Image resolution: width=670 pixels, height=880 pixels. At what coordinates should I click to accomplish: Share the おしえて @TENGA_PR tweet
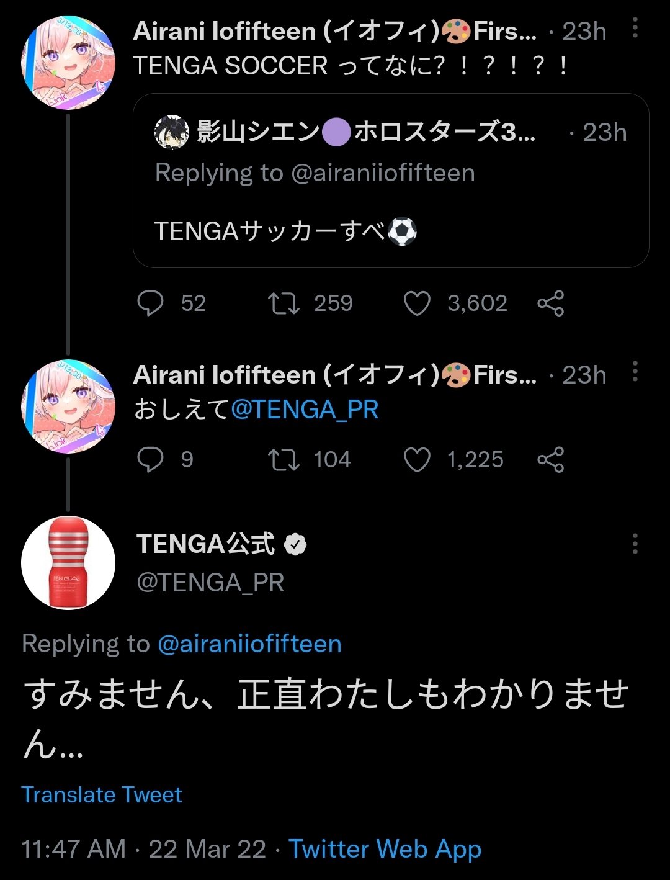(x=550, y=460)
